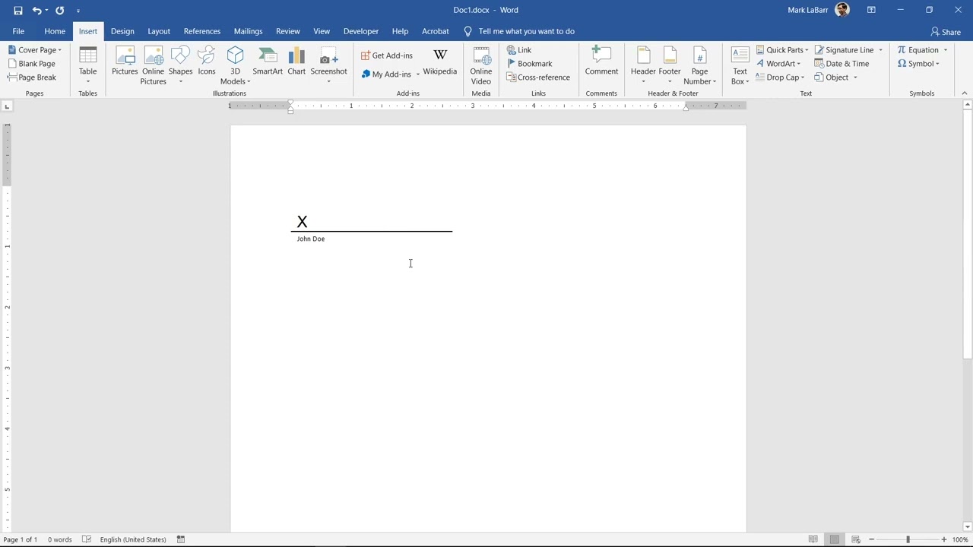Viewport: 973px width, 547px height.
Task: Open spelling and proofing status icon
Action: pyautogui.click(x=87, y=539)
